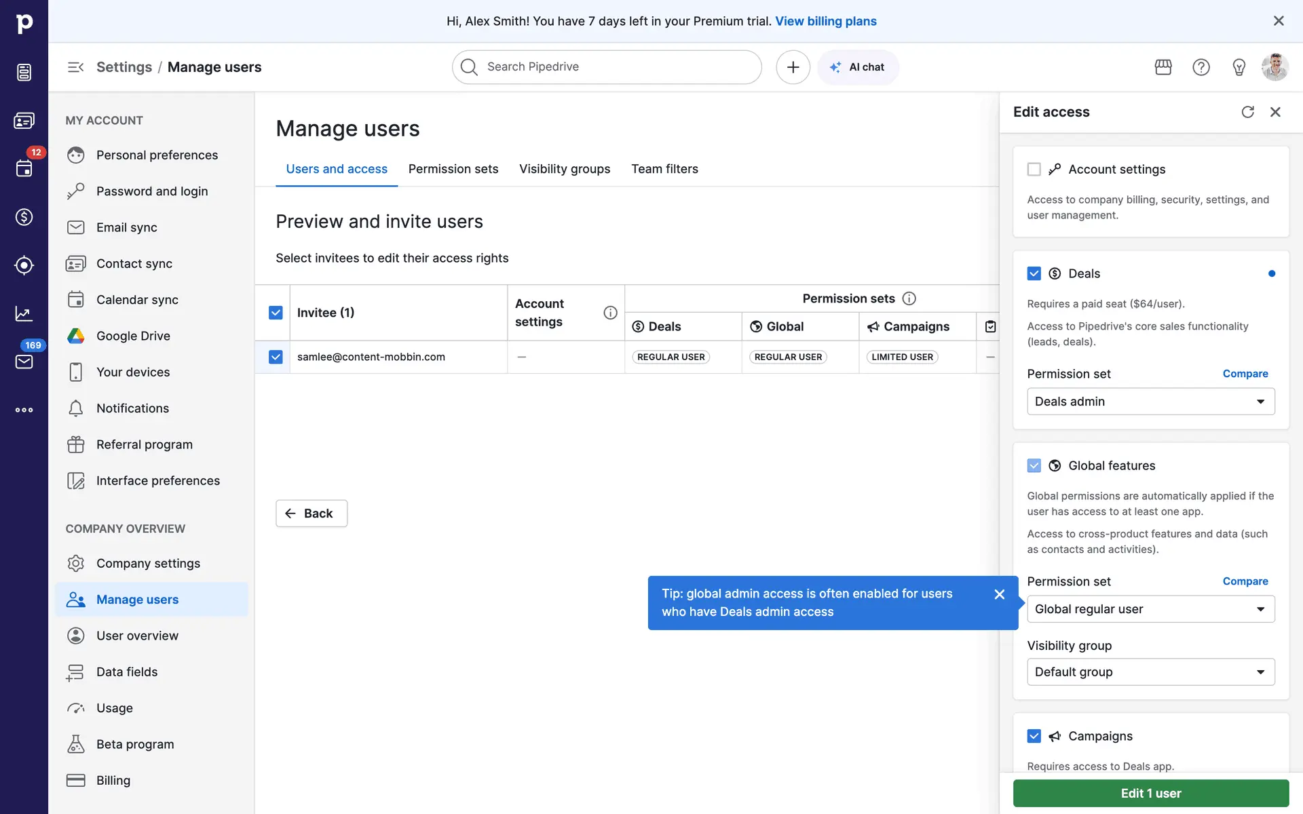Screen dimensions: 1303x814
Task: Uncheck the Deals access checkbox
Action: [1034, 273]
